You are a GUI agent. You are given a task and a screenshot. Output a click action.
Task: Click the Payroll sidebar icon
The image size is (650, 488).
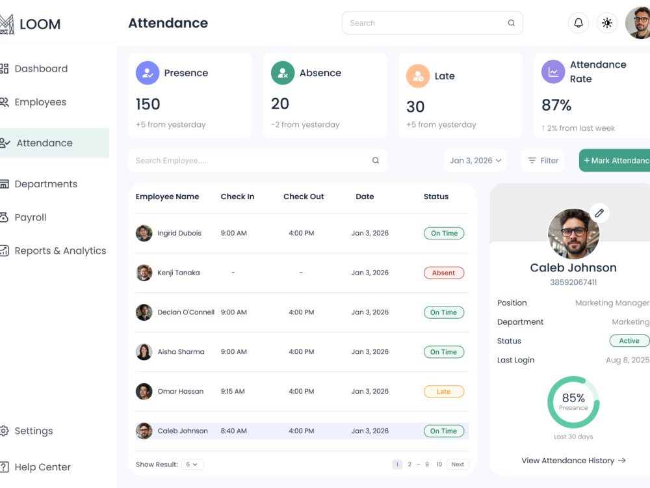tap(4, 217)
